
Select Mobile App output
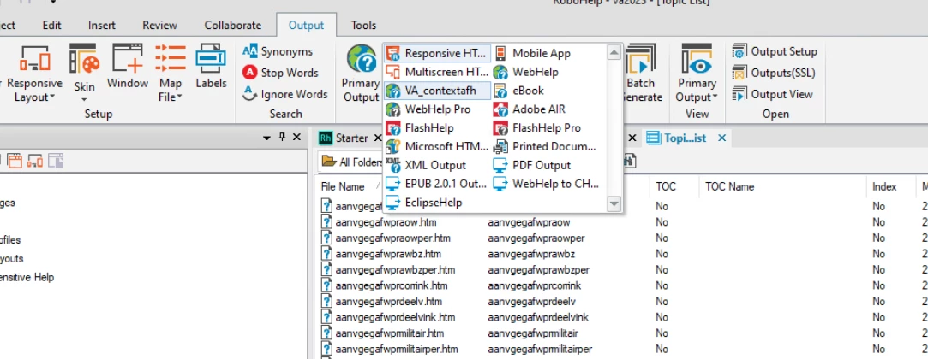click(548, 53)
